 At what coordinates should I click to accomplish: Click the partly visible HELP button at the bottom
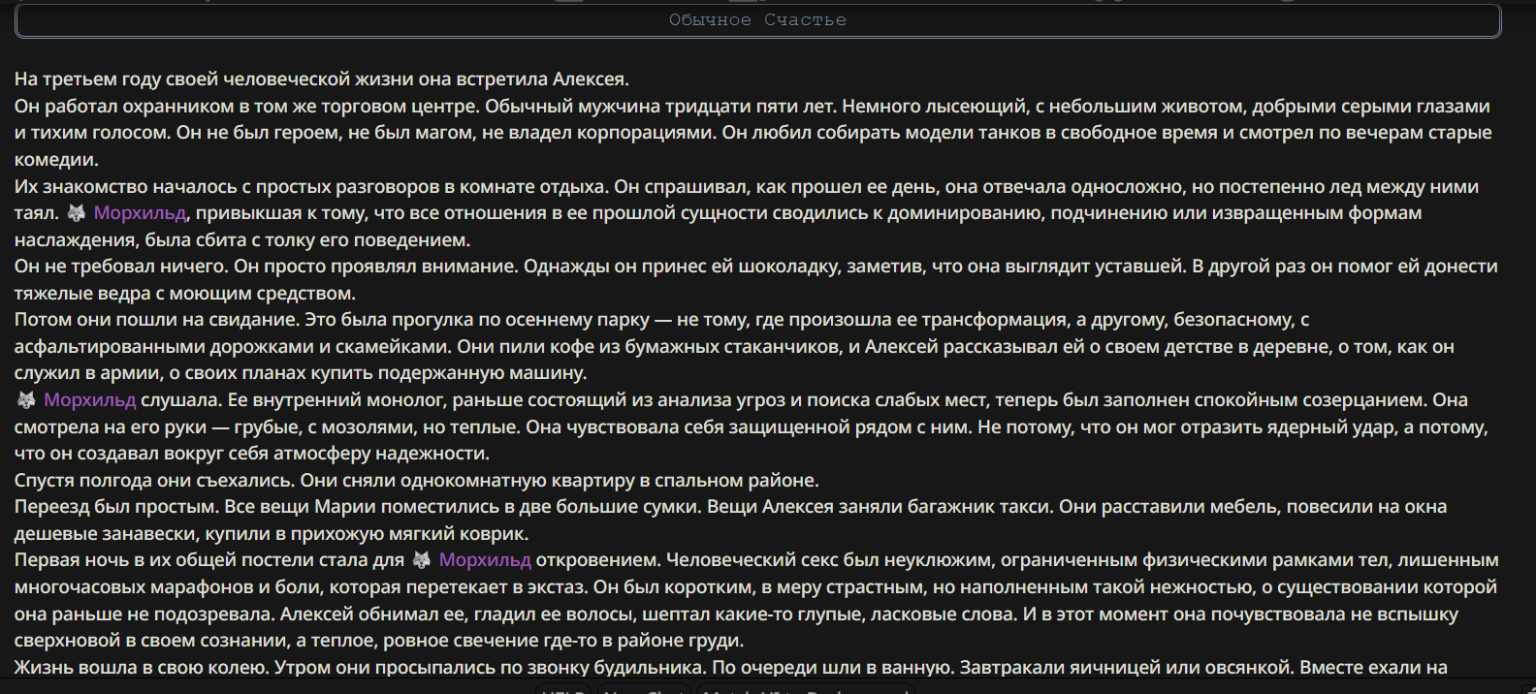563,689
